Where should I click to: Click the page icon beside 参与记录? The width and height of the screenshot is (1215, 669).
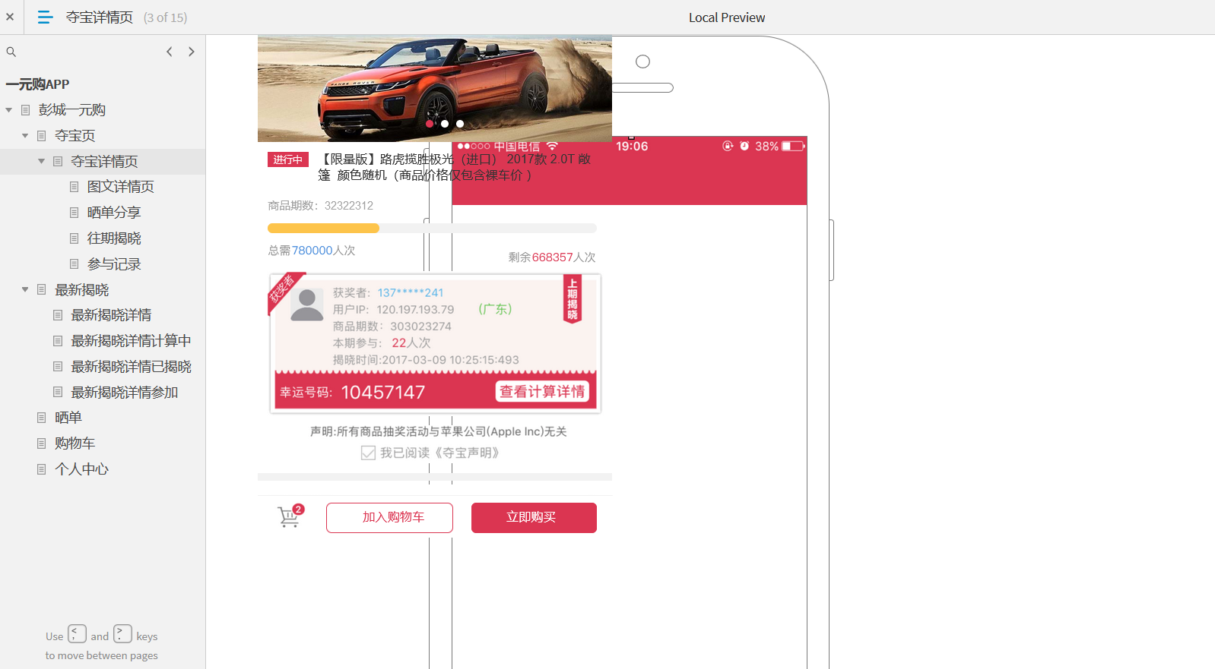[74, 264]
